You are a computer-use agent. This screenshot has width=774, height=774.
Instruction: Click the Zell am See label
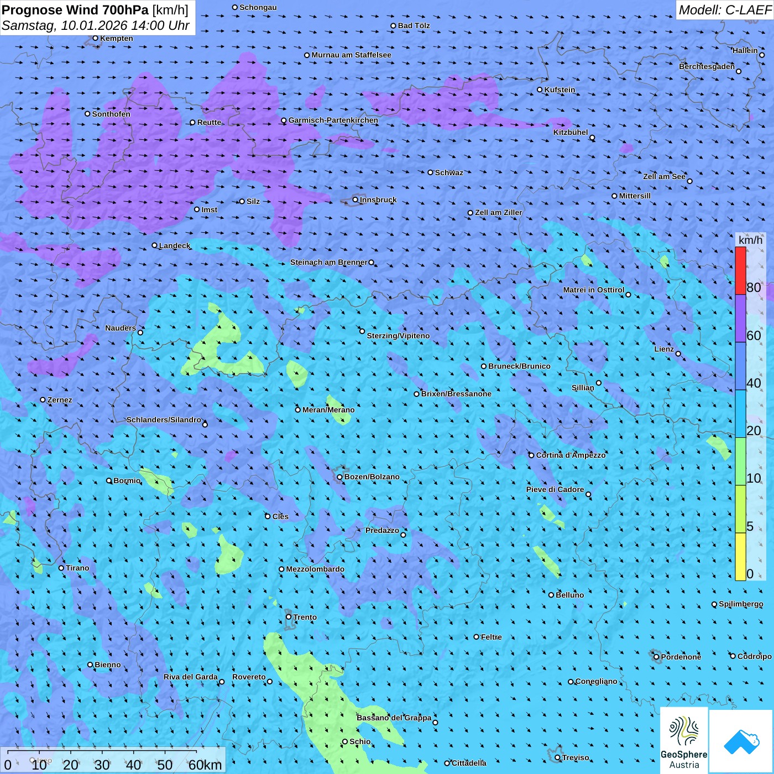[664, 176]
